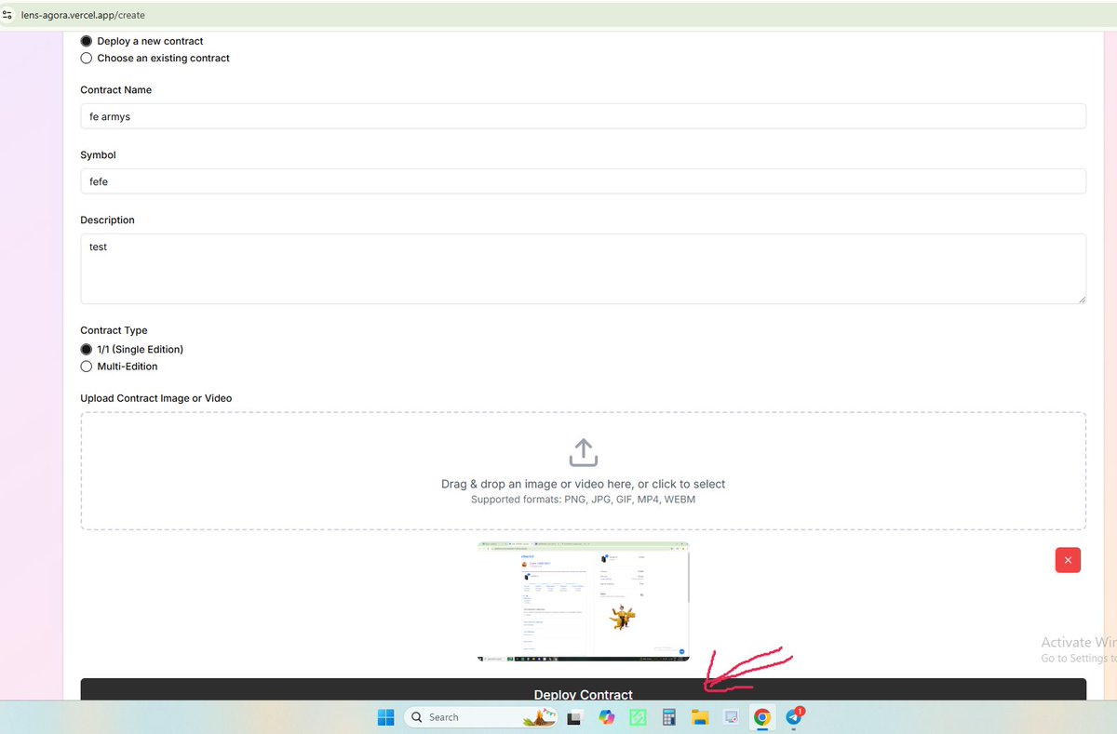This screenshot has height=734, width=1117.
Task: Open the Snipping Tool taskbar icon
Action: (x=731, y=717)
